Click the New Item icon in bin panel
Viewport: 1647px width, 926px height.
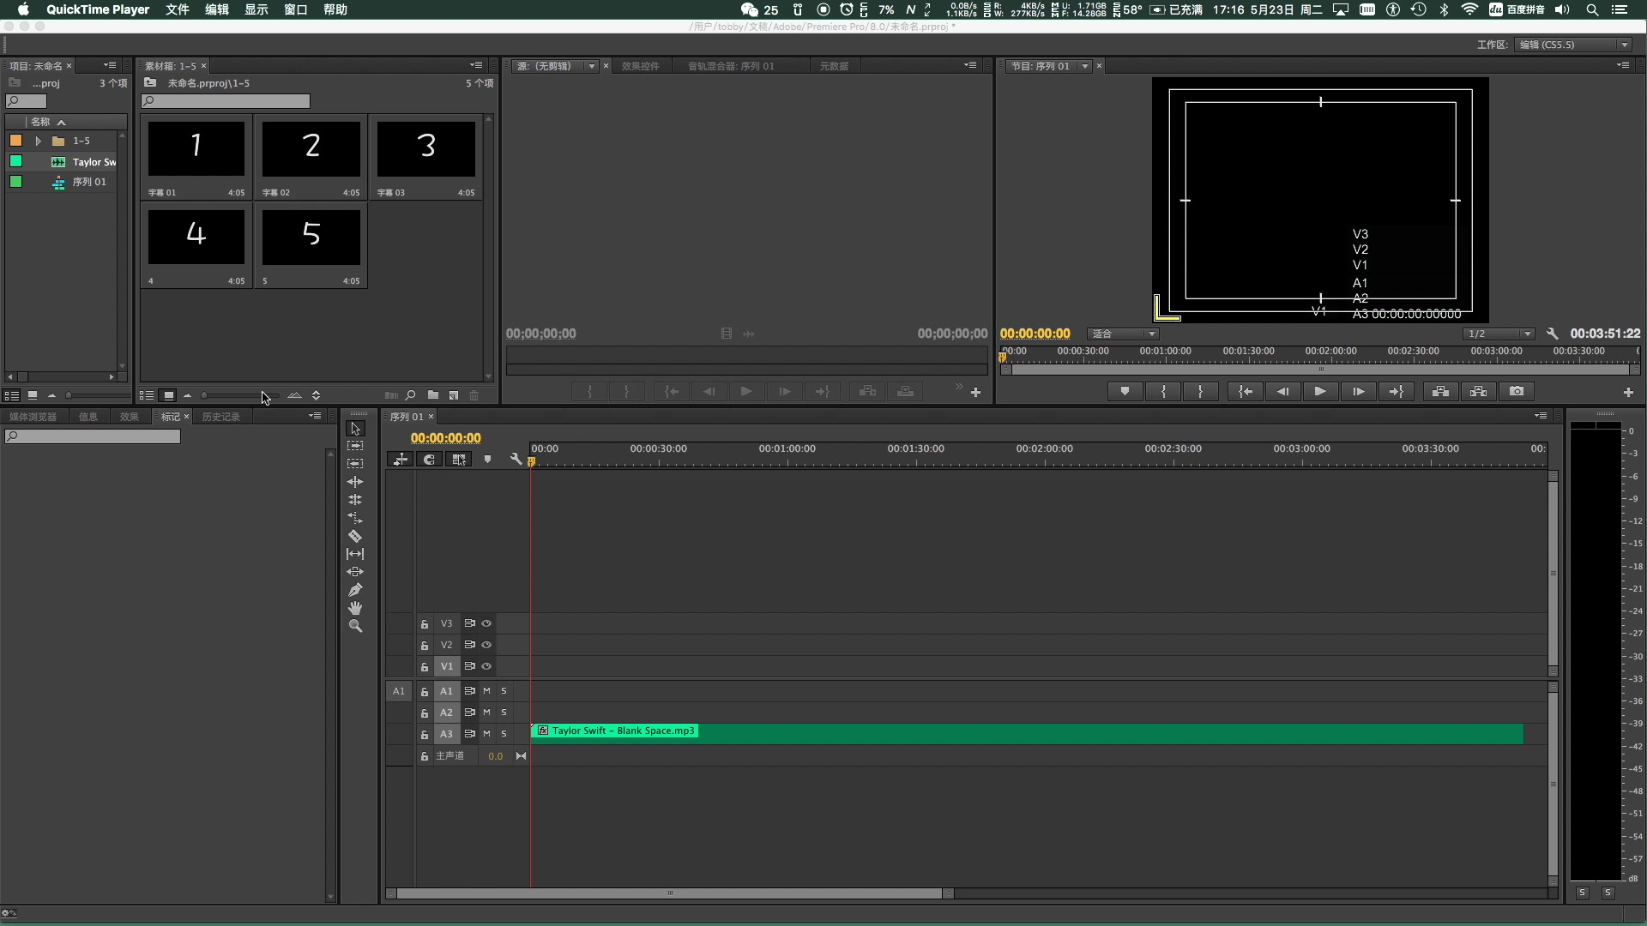454,395
